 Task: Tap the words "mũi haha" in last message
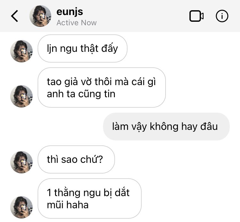point(68,205)
